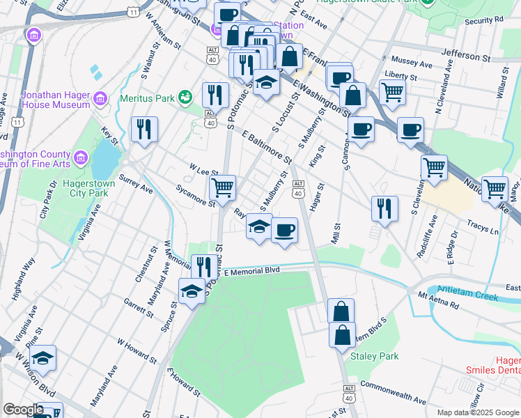Open the Jonathan Hager House Museum pin

pyautogui.click(x=100, y=99)
